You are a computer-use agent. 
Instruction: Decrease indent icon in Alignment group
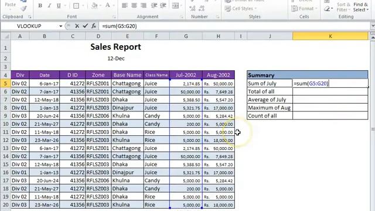[154, 5]
